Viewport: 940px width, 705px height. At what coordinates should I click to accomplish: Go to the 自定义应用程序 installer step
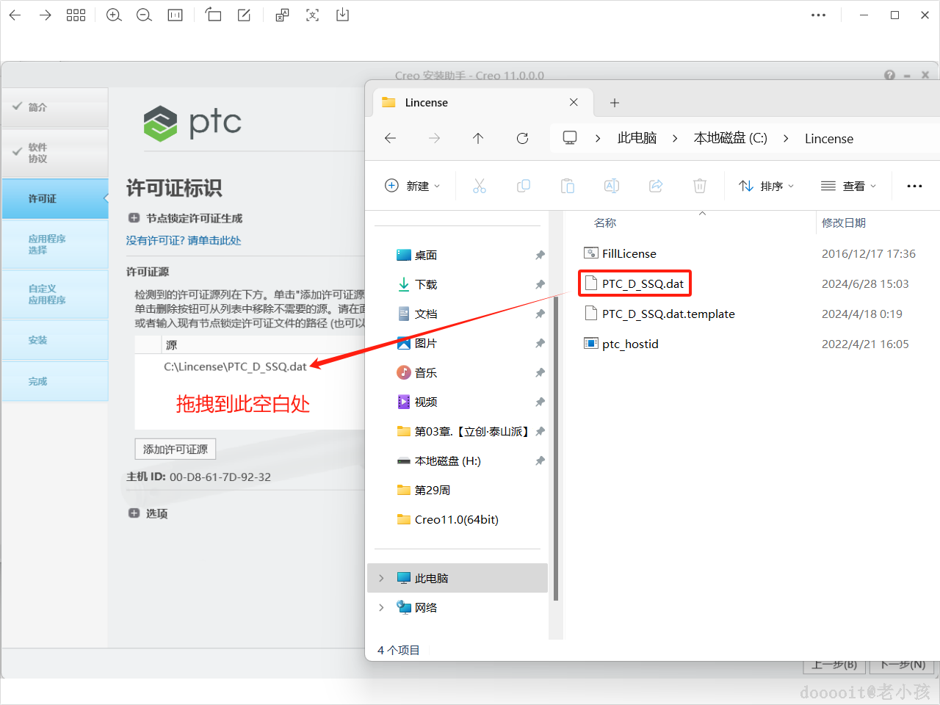pyautogui.click(x=55, y=294)
